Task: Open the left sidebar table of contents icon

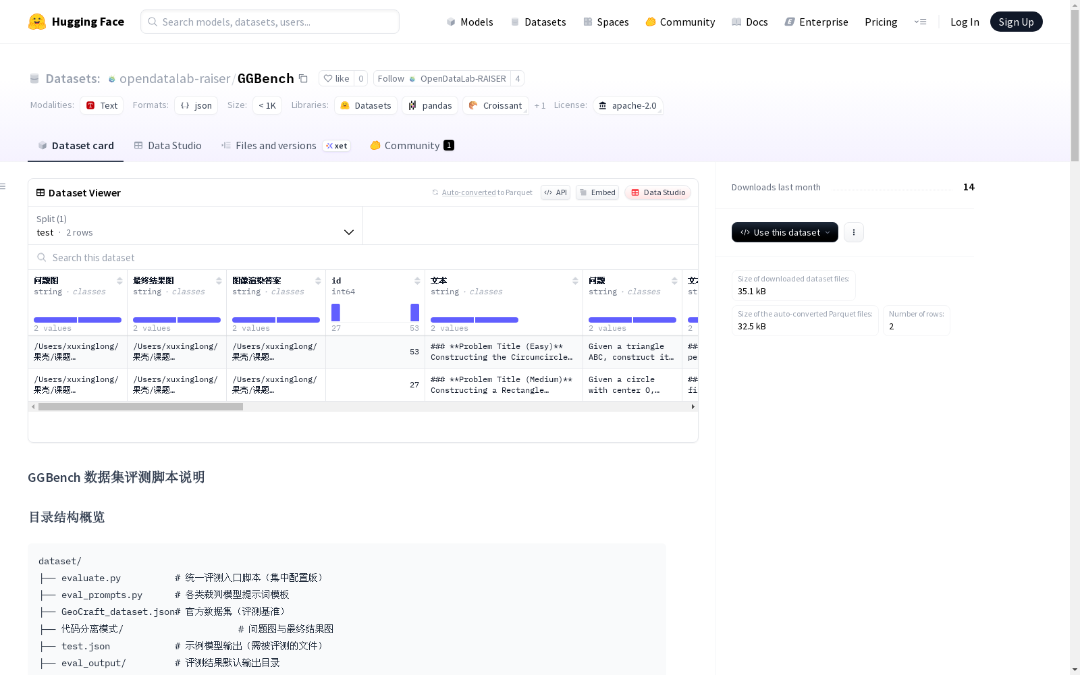Action: (3, 186)
